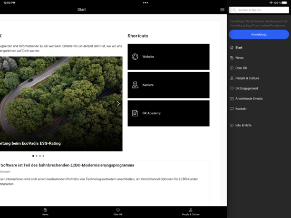Select the second carousel dot
Viewport: 291px width, 218px height.
36,156
